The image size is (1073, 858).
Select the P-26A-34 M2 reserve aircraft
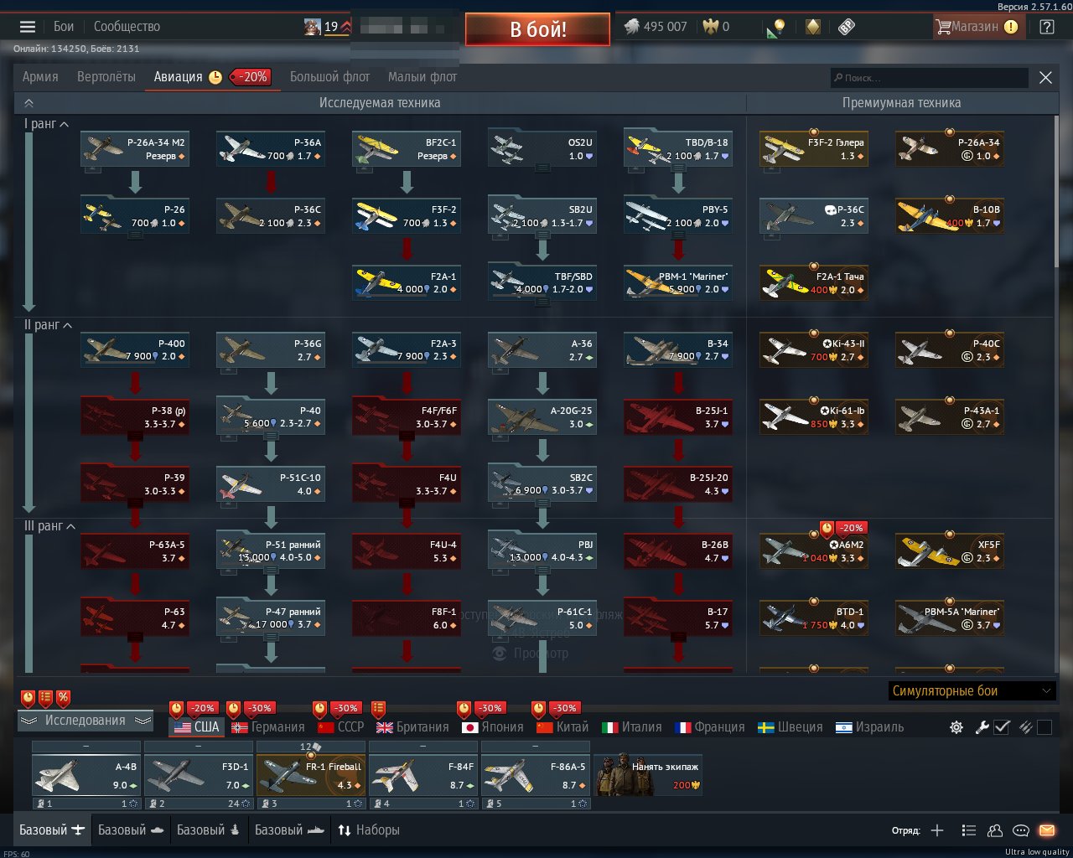pyautogui.click(x=134, y=149)
